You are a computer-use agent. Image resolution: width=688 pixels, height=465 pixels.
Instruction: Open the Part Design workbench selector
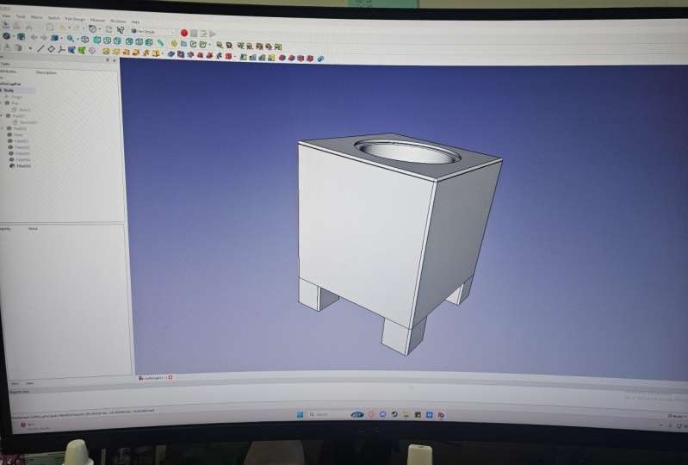pyautogui.click(x=152, y=32)
